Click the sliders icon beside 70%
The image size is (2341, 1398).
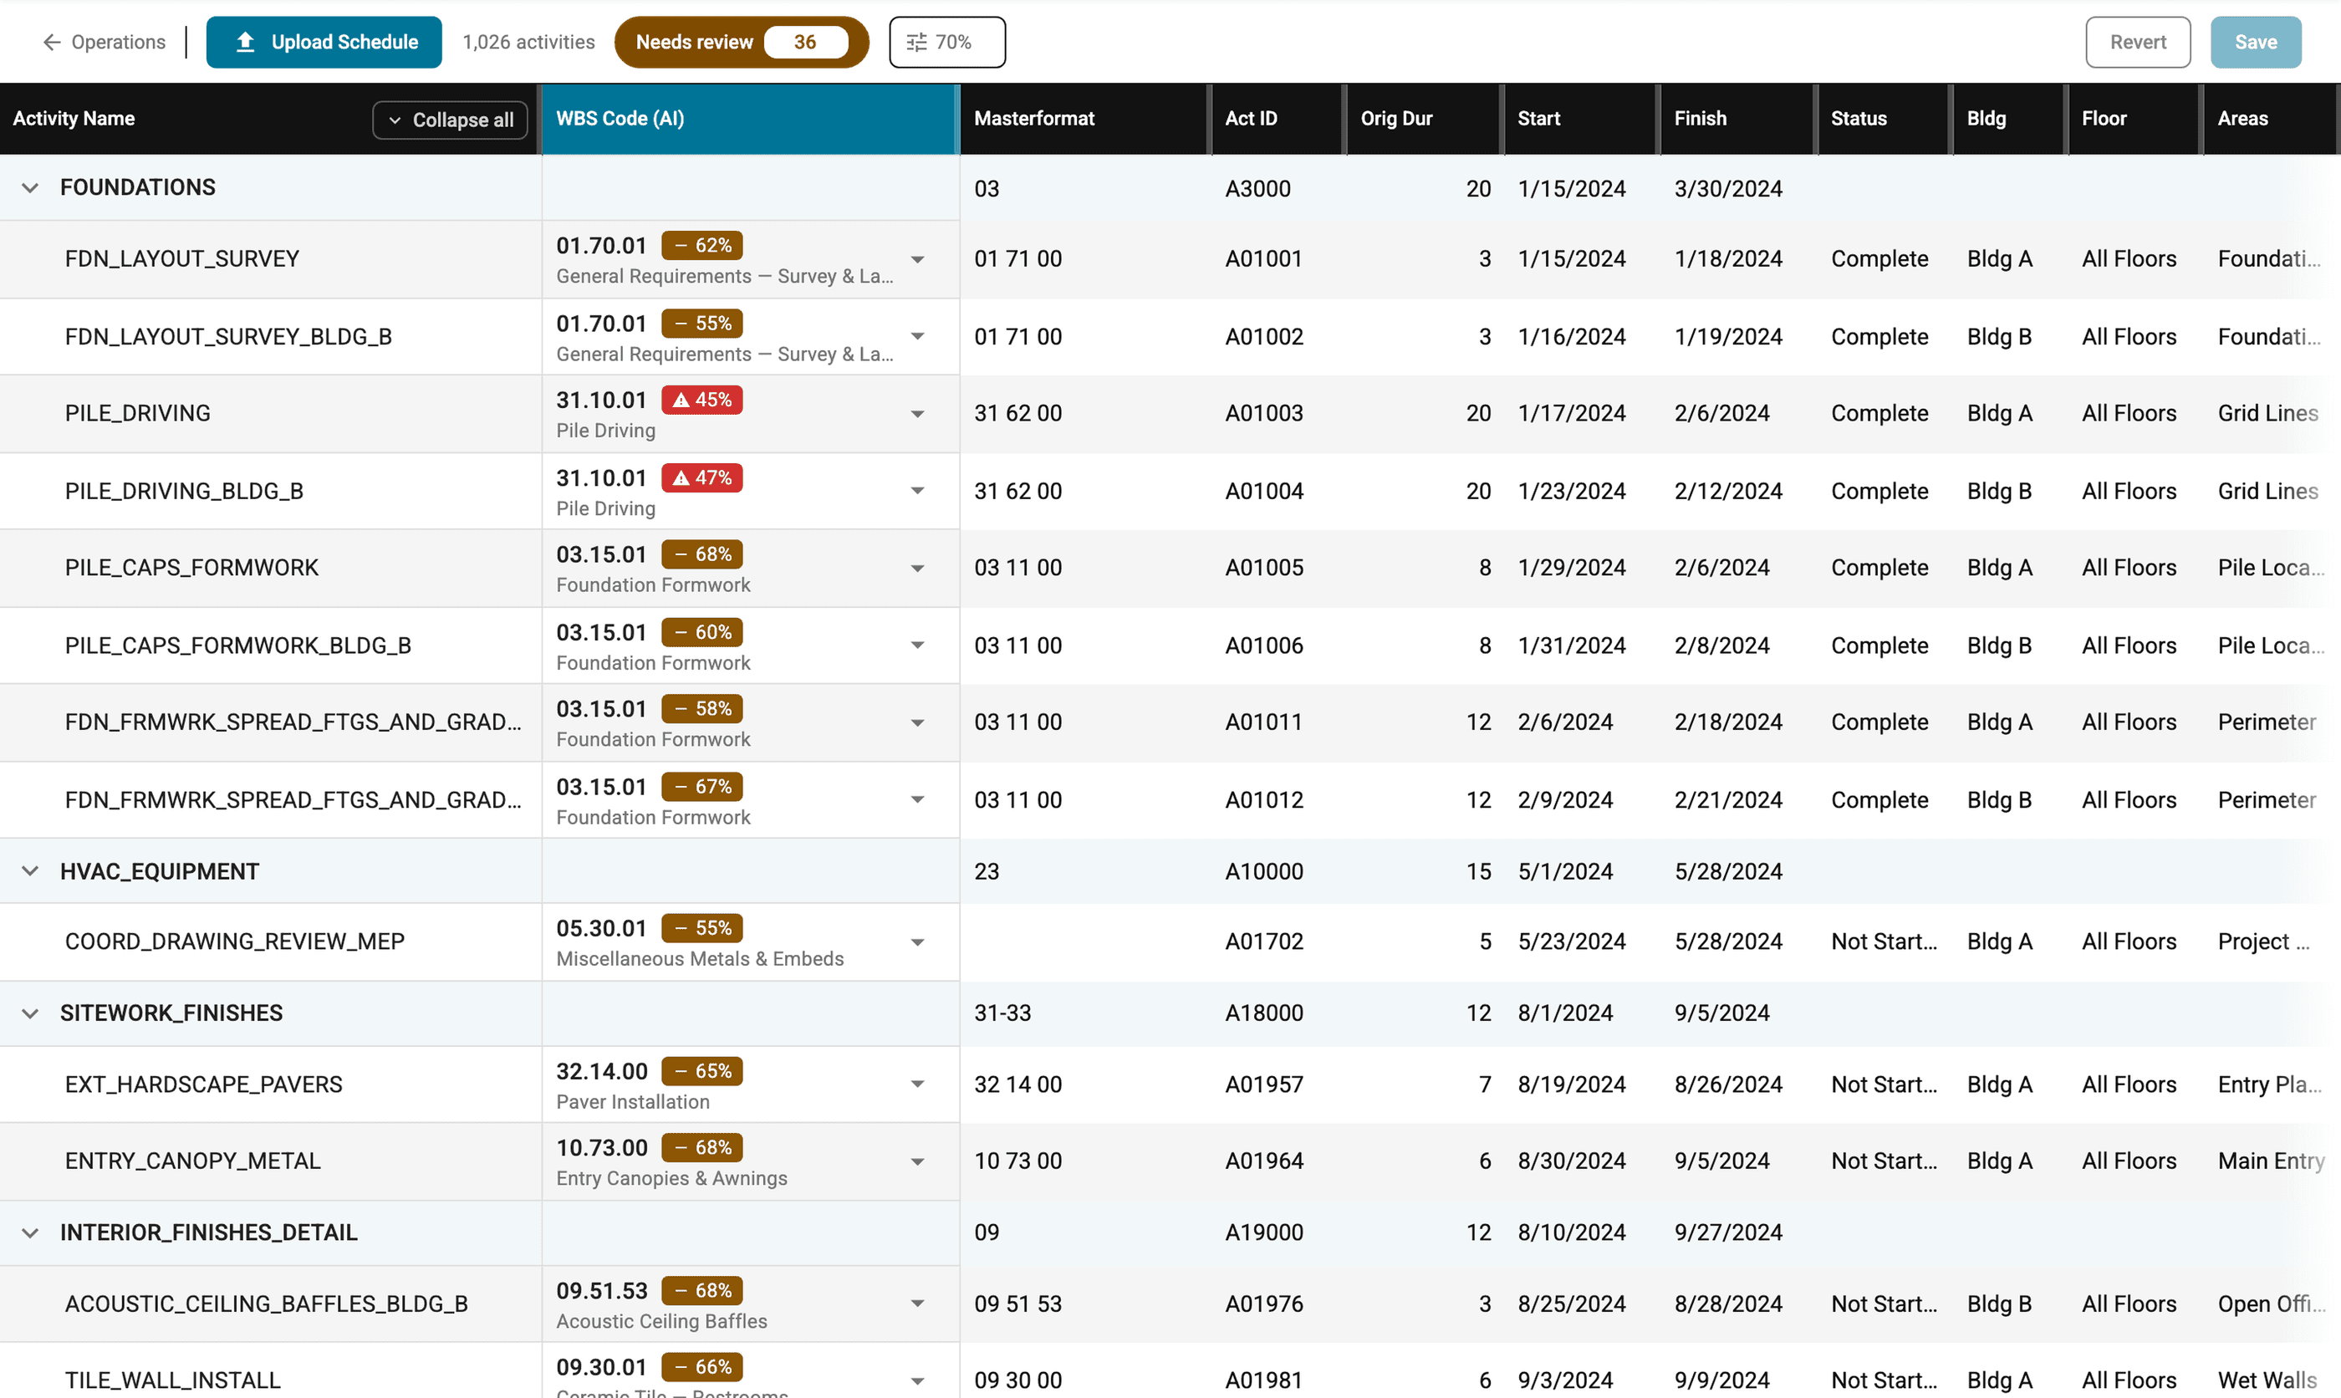(x=916, y=43)
